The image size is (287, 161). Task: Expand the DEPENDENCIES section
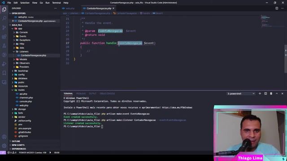(x=19, y=149)
